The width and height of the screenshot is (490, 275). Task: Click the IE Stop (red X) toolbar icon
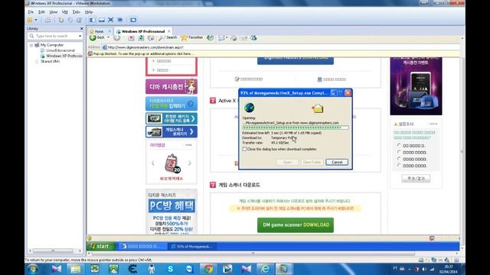point(131,37)
